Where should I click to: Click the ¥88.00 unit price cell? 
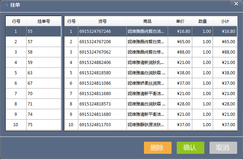point(180,52)
